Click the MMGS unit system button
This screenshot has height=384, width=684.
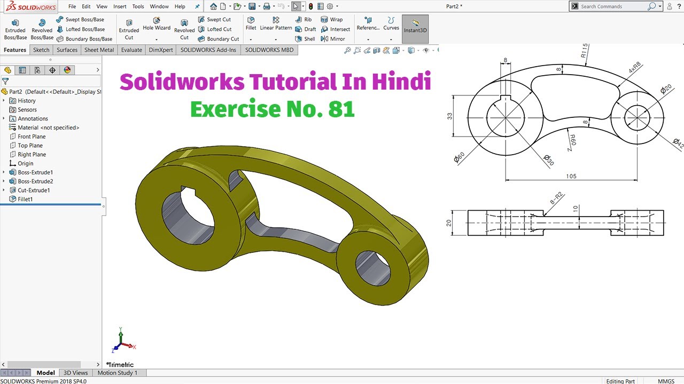665,381
